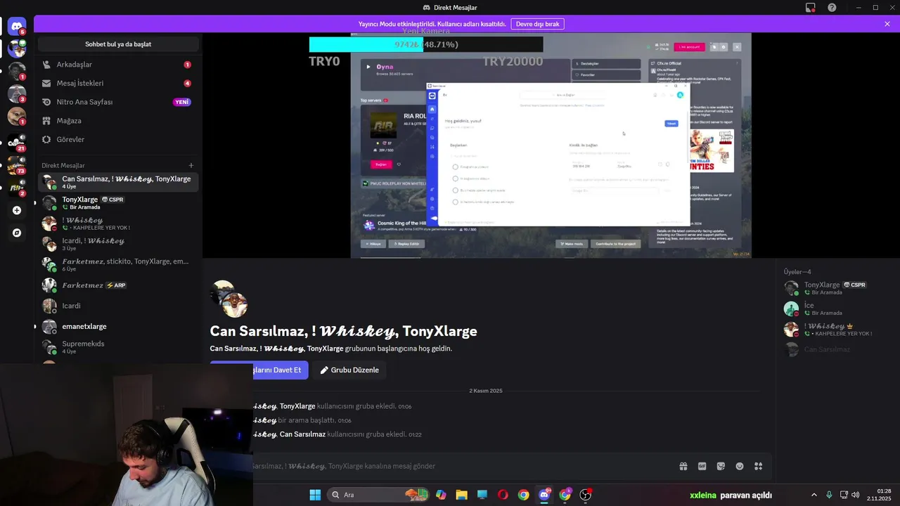Open the Farketmez ARP direct message

point(118,285)
